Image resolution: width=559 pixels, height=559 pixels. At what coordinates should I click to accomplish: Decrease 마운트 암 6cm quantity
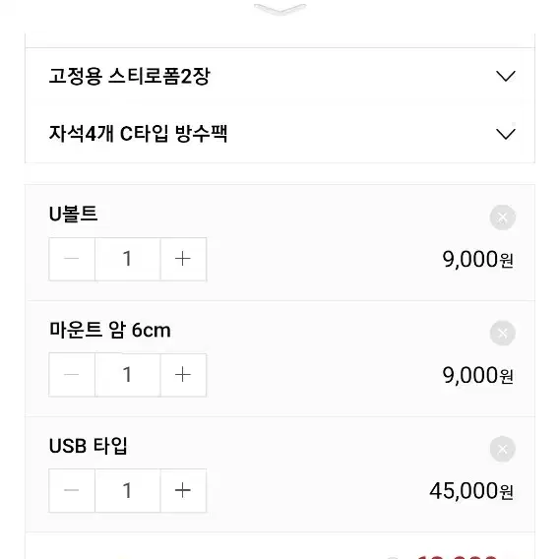tap(72, 375)
